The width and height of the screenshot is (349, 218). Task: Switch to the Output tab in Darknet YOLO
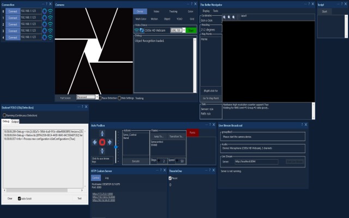tap(15, 122)
